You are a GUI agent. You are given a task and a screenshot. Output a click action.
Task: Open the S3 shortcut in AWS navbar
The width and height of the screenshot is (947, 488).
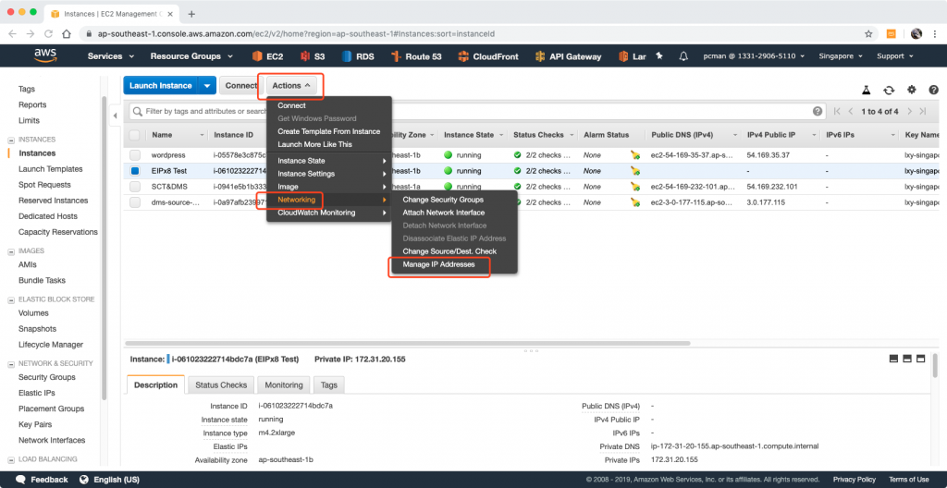[x=313, y=56]
